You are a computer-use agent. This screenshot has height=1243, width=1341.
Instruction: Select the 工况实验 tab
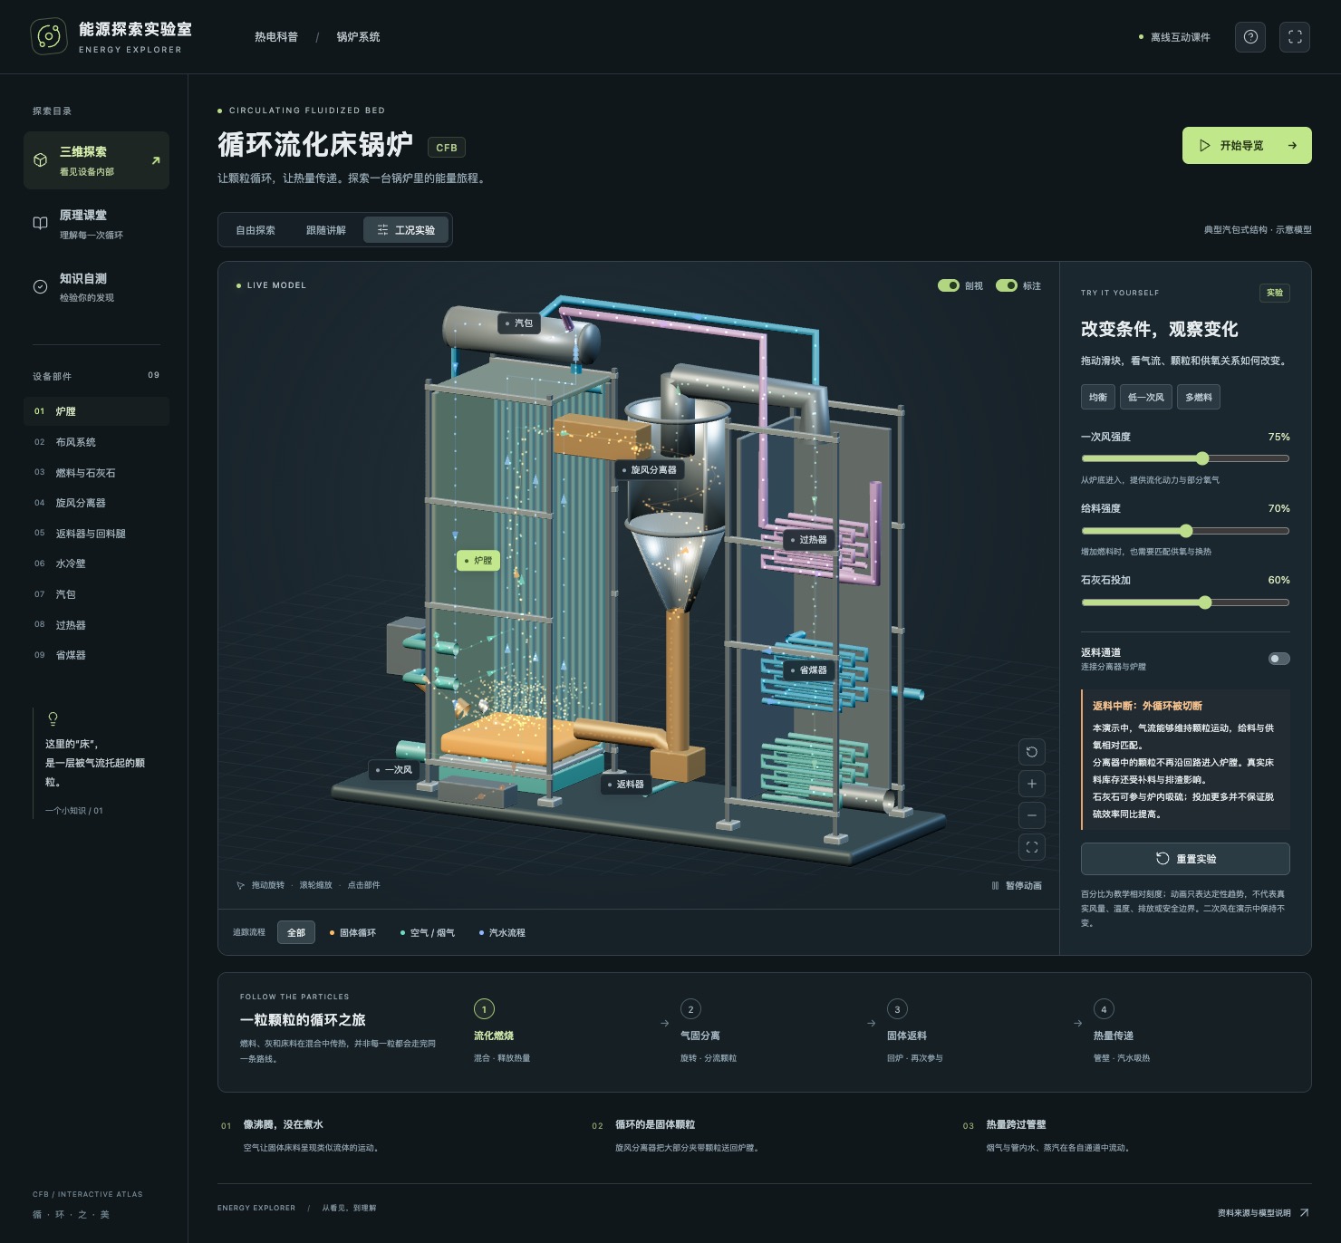click(406, 230)
